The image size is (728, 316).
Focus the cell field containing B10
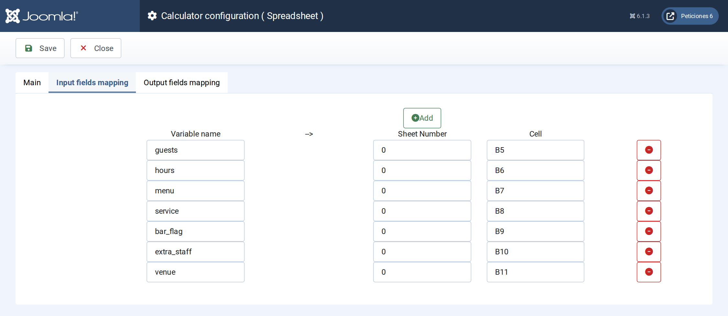tap(535, 252)
